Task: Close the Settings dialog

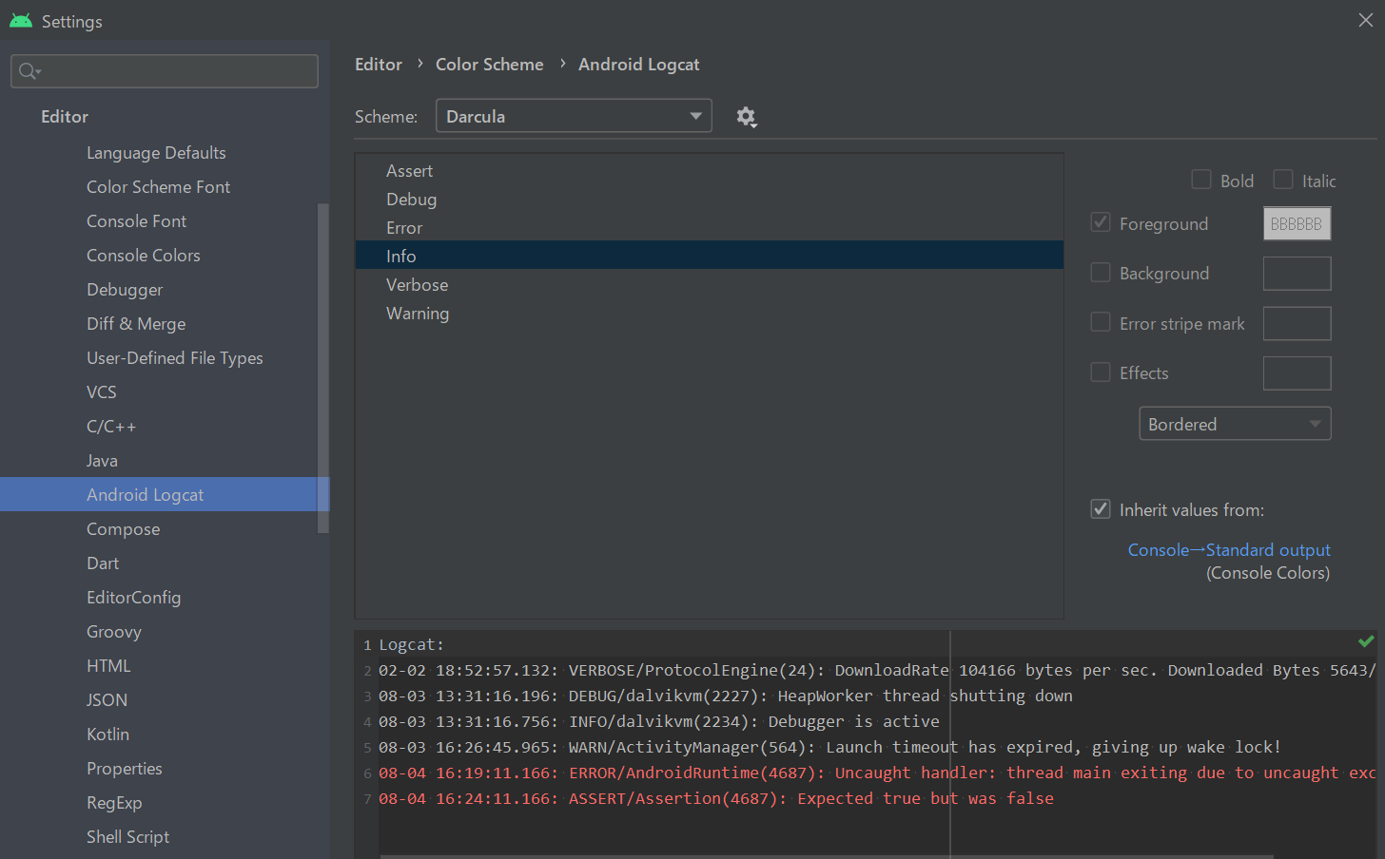Action: tap(1365, 20)
